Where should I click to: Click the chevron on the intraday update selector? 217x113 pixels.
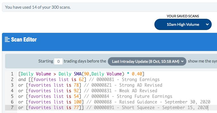[182, 61]
